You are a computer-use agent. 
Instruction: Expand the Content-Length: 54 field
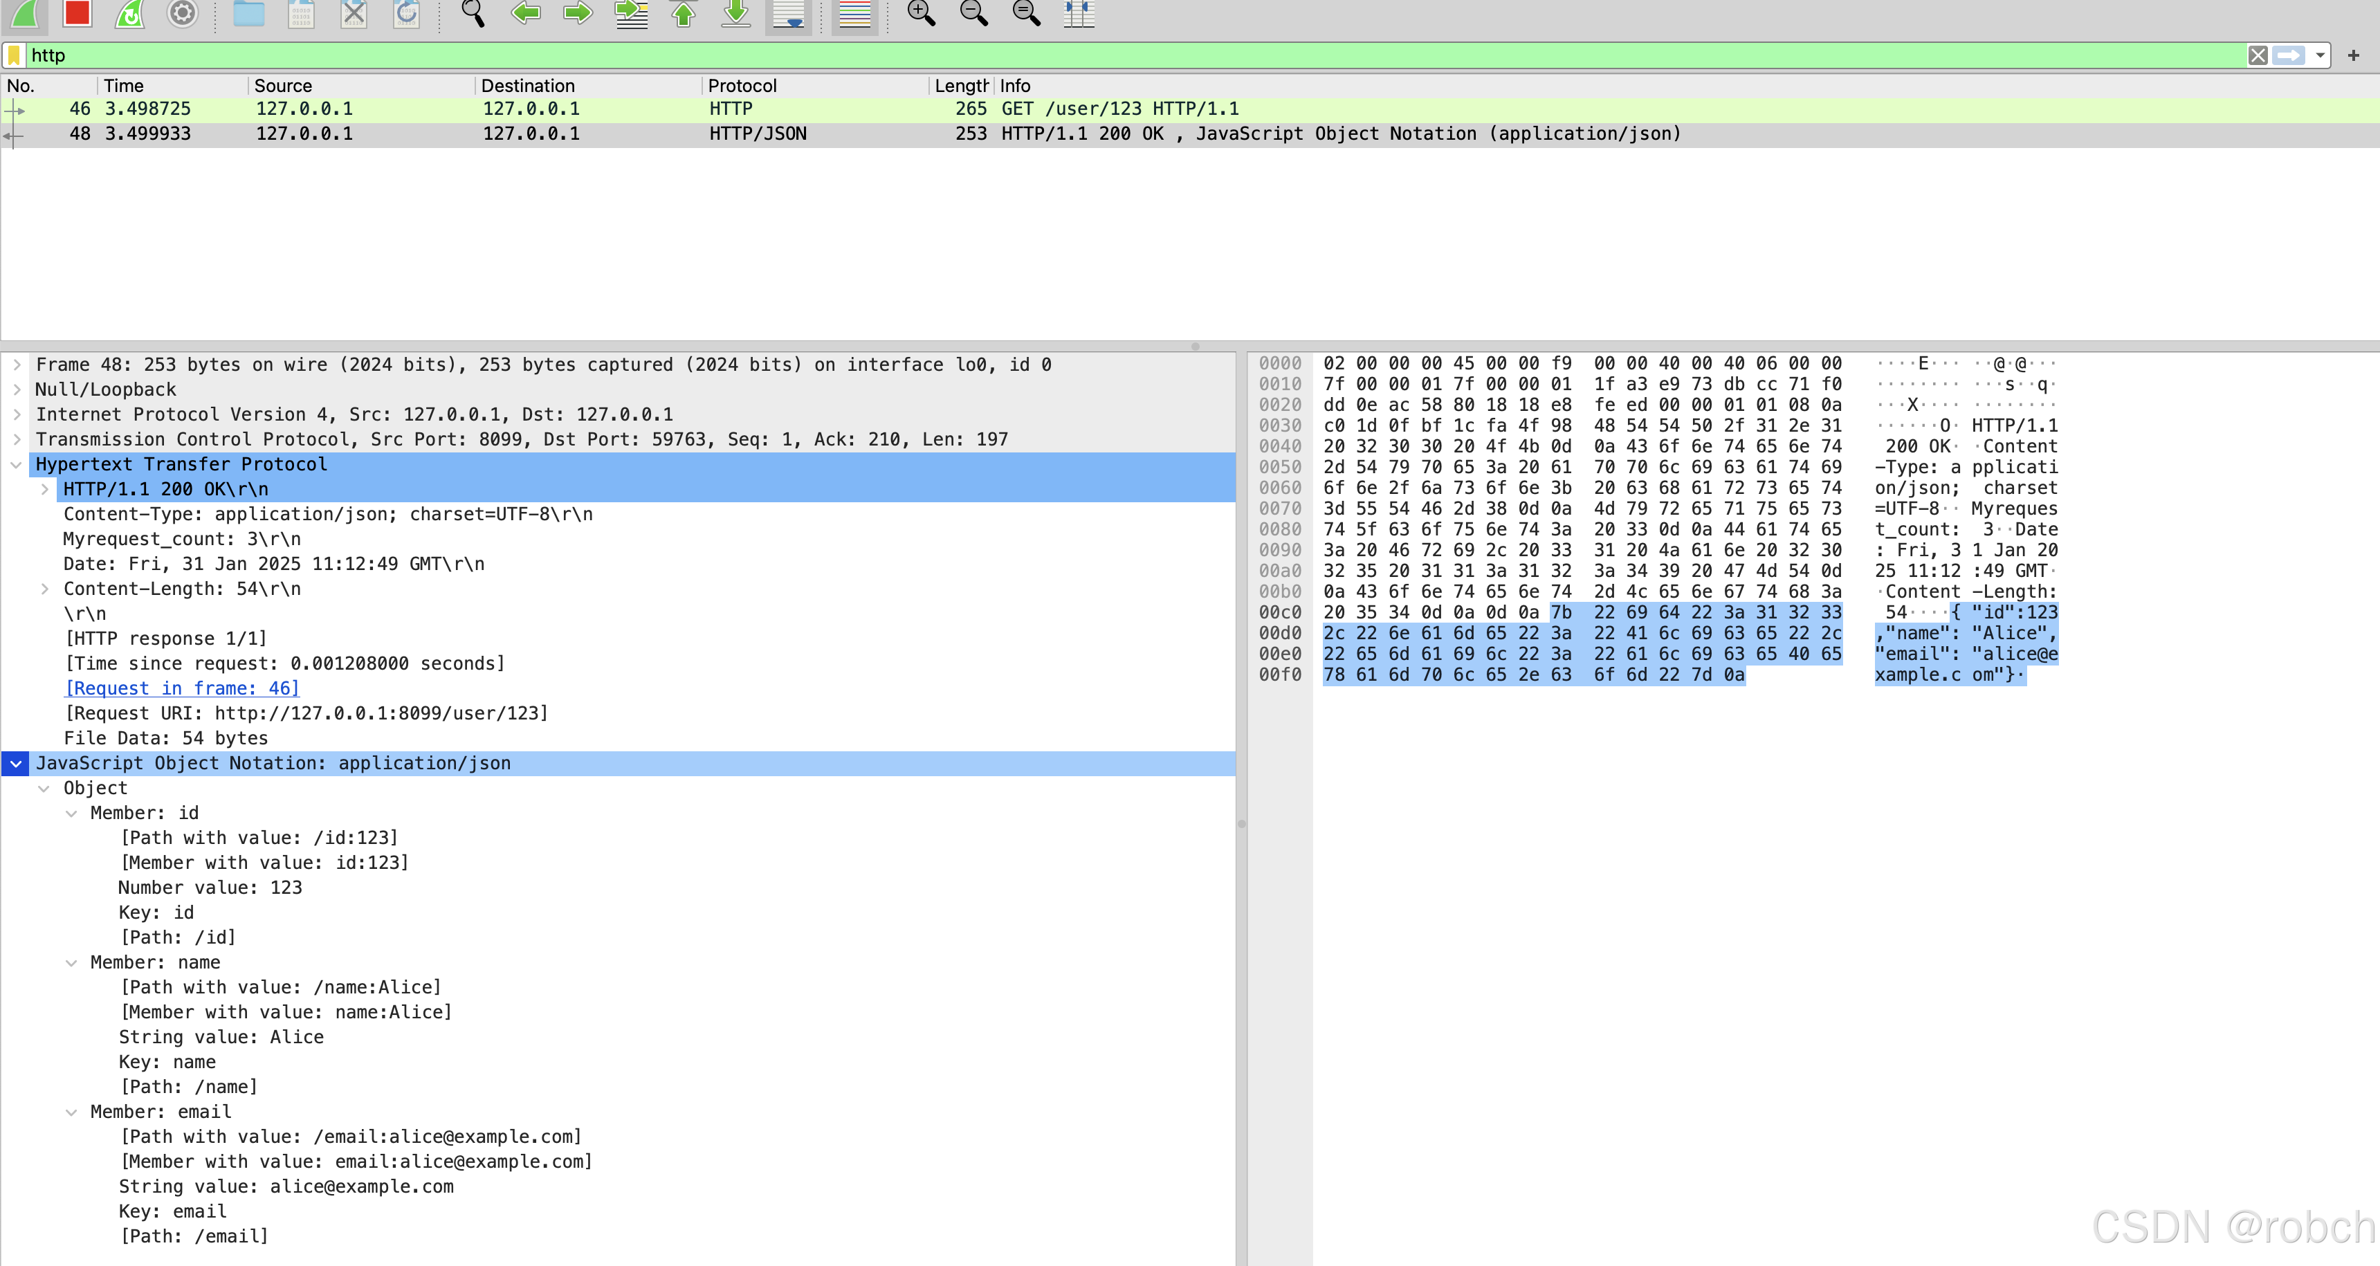click(44, 589)
